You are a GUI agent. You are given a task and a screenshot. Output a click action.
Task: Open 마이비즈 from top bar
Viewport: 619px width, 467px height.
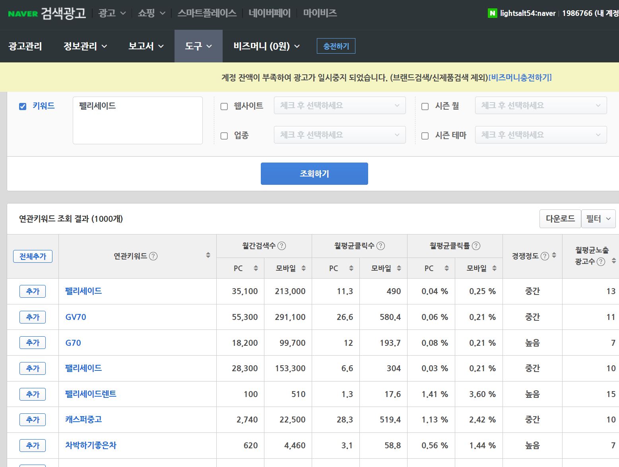coord(320,13)
